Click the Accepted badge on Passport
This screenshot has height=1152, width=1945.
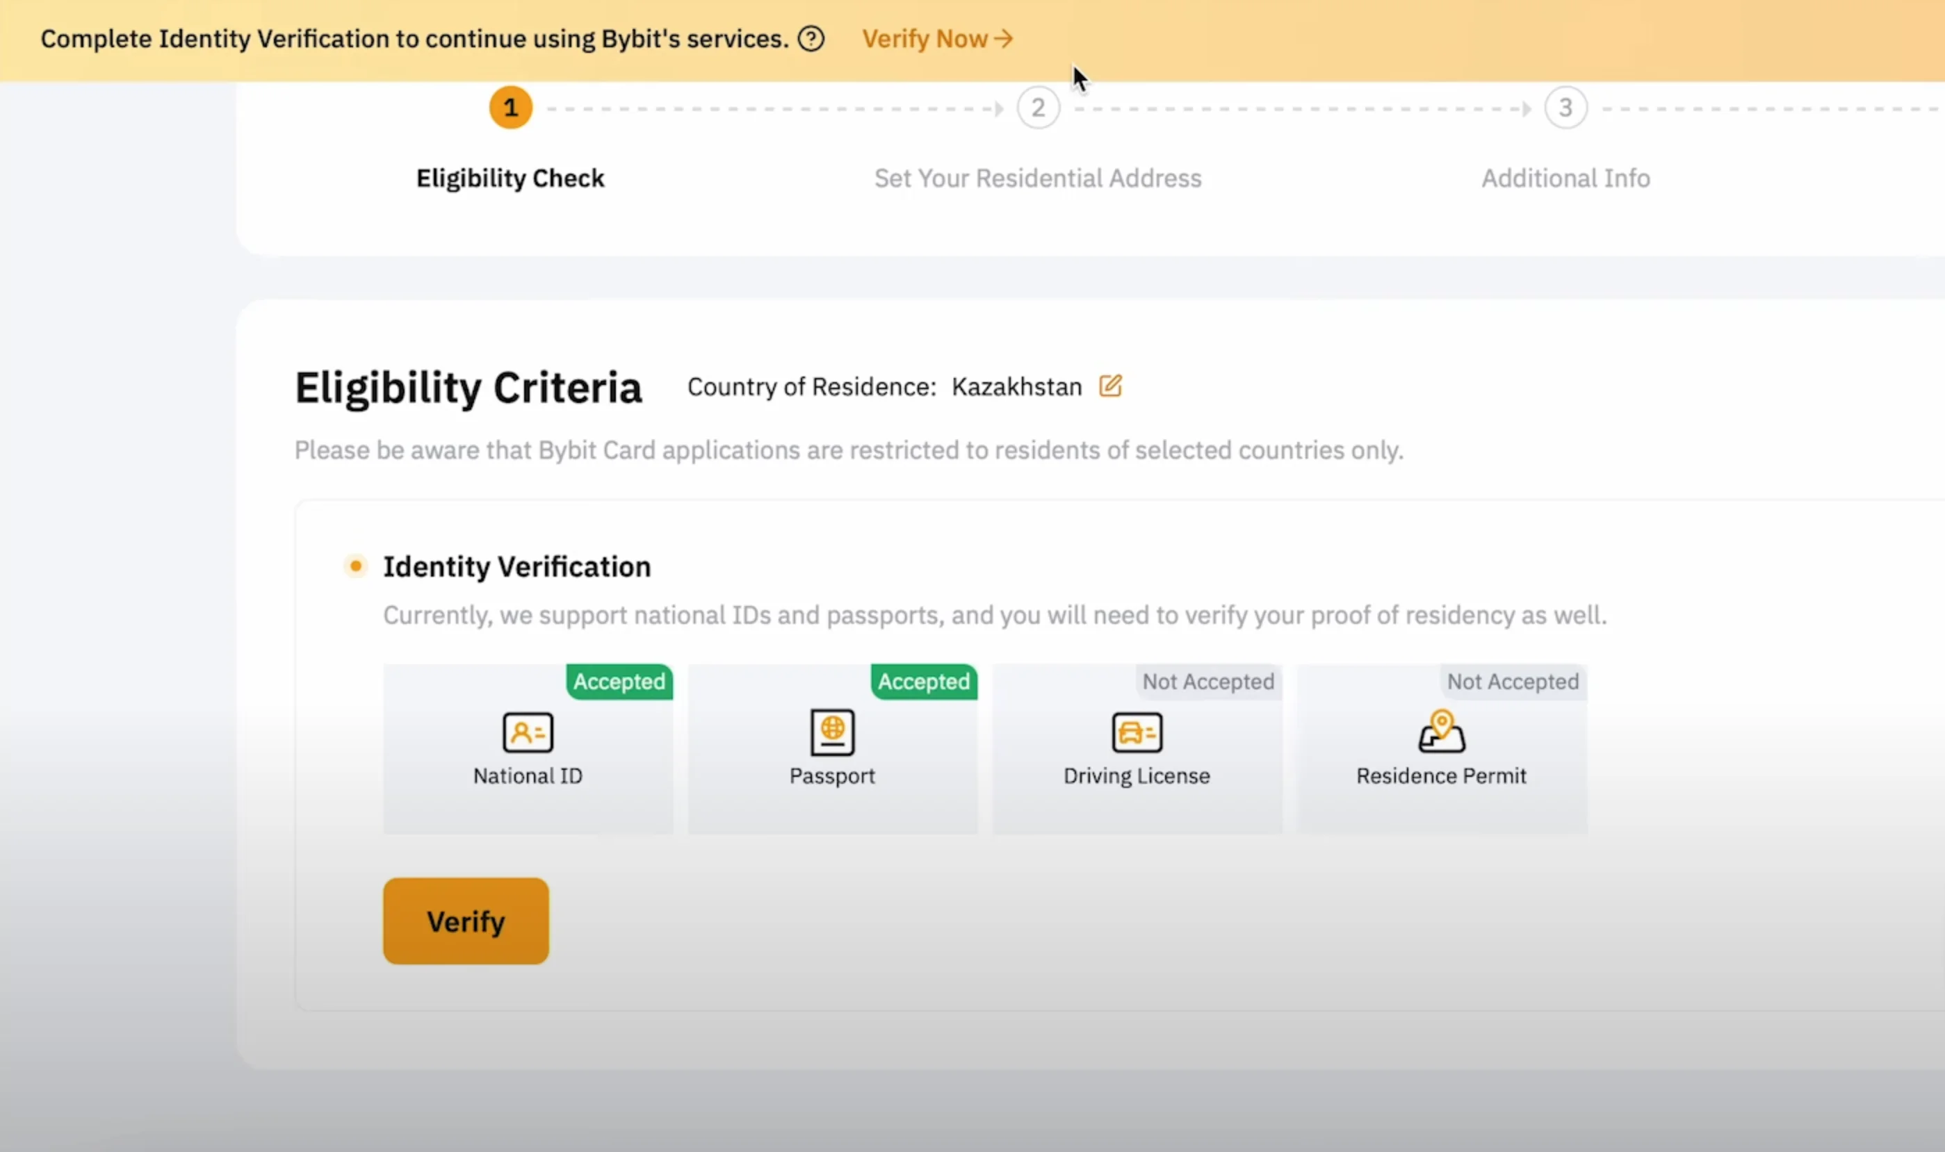click(x=923, y=682)
